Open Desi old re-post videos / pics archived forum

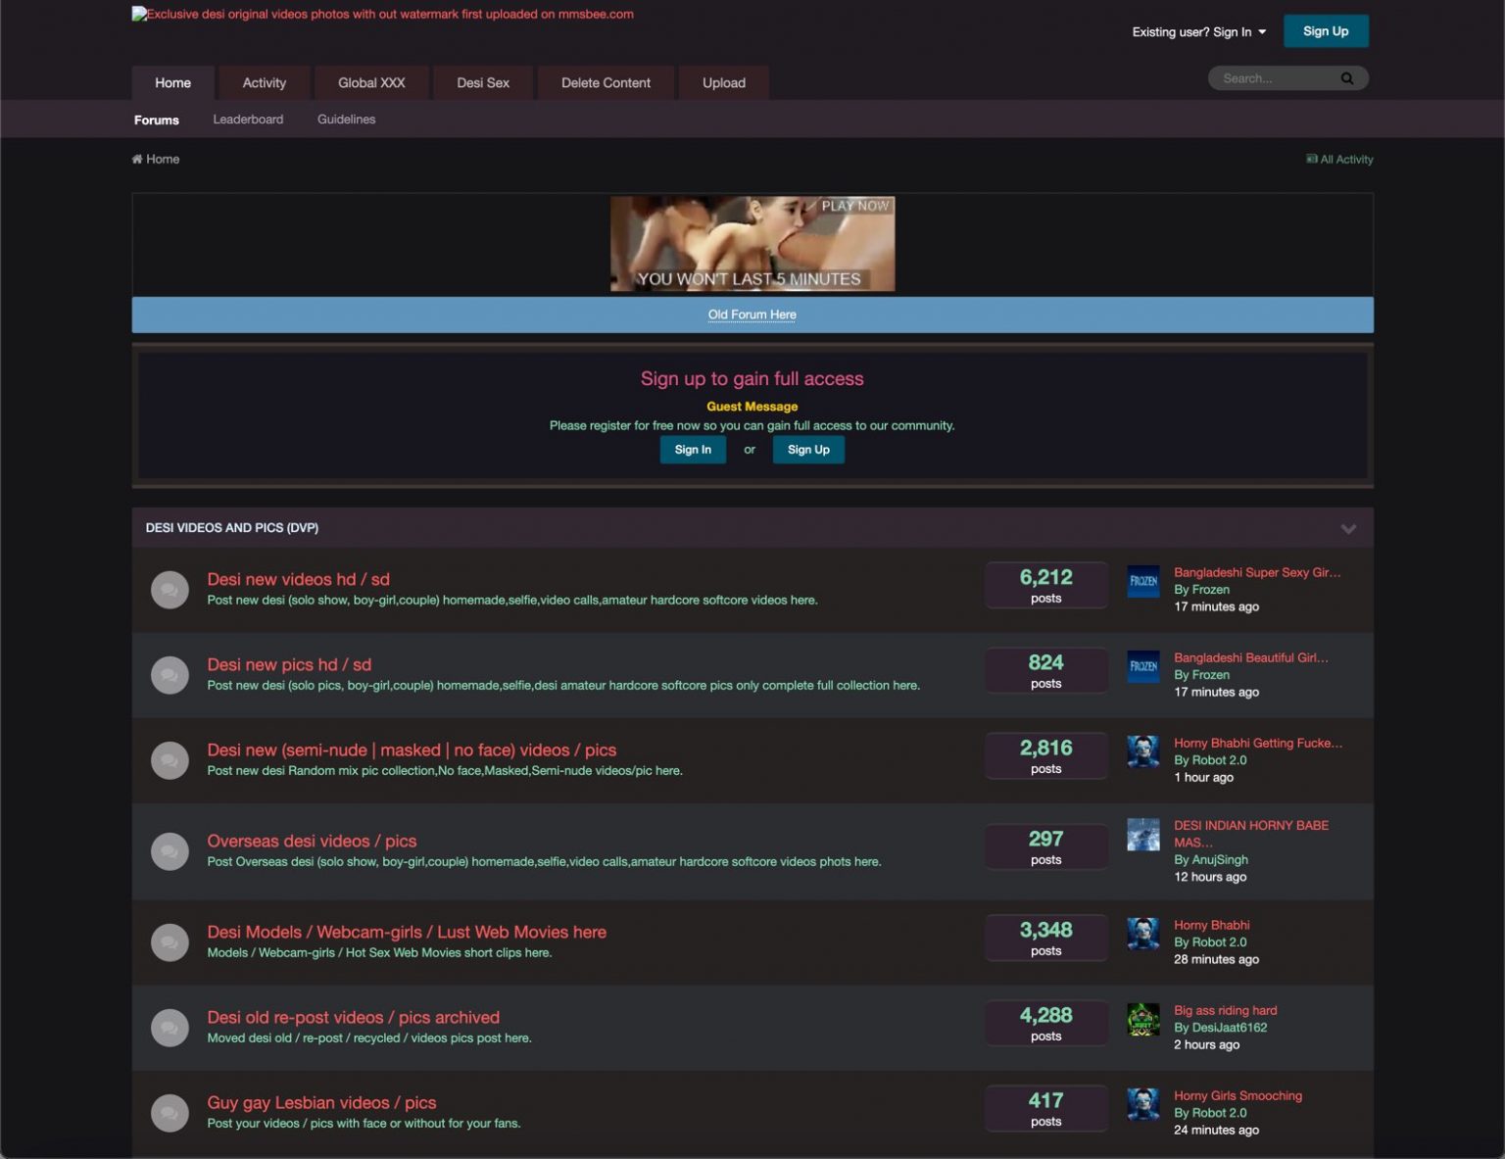point(353,1017)
